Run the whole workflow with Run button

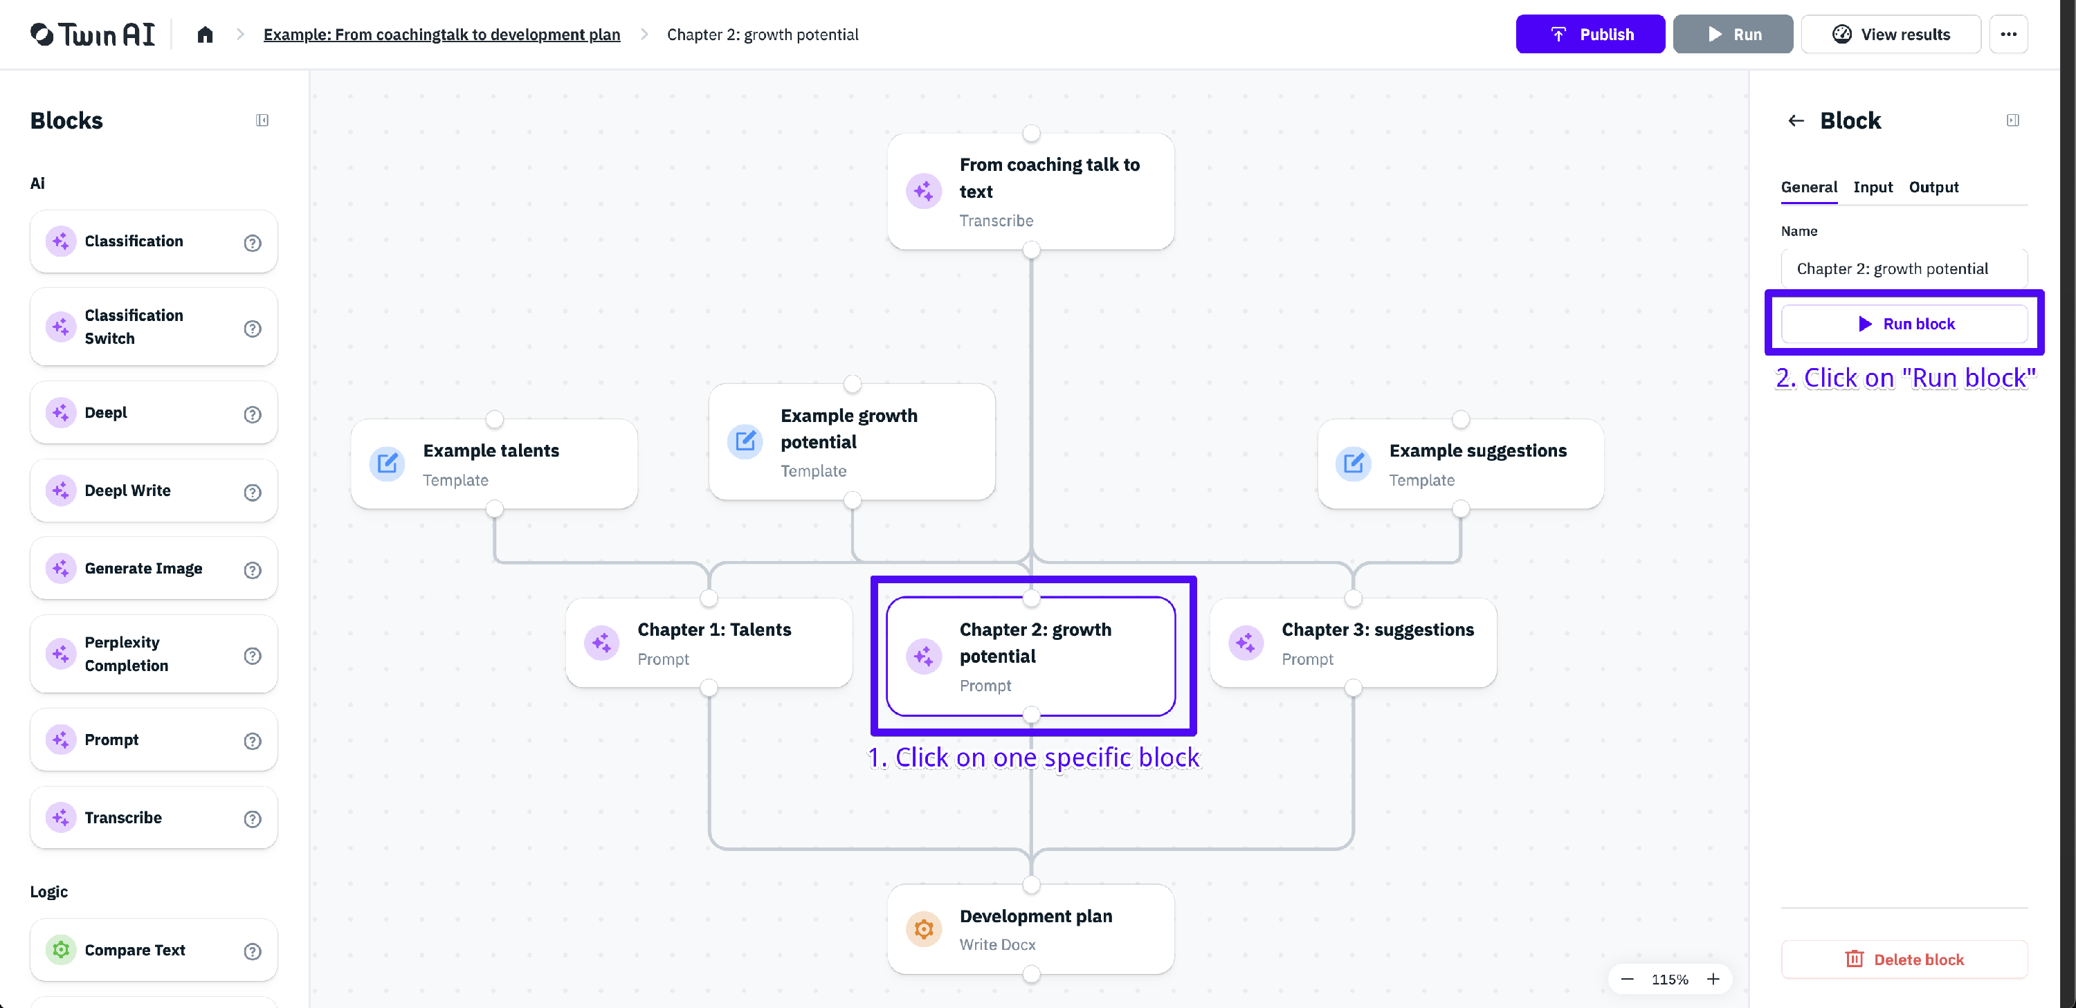1733,35
